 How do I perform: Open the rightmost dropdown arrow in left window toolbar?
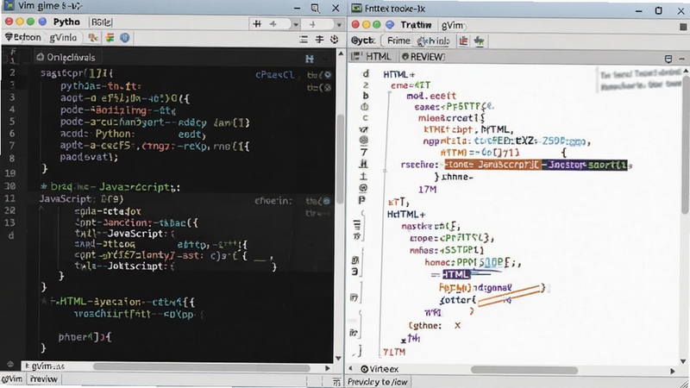coord(339,25)
